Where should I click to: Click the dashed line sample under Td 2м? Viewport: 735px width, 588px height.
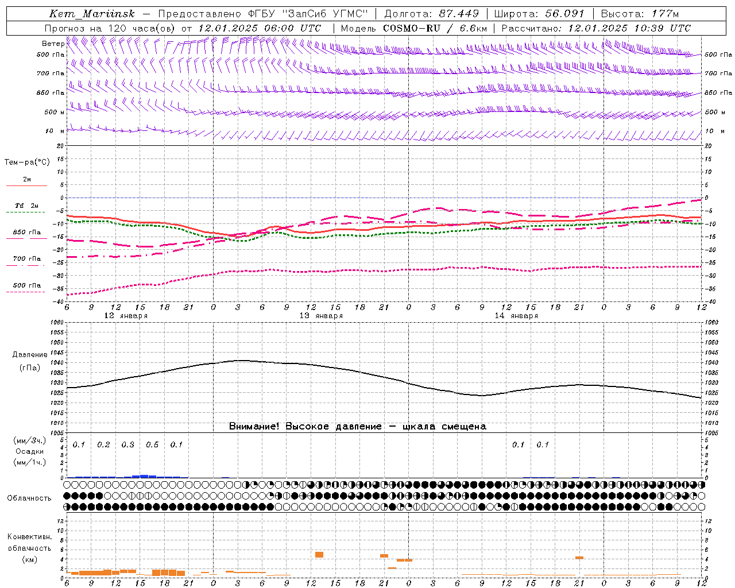26,212
